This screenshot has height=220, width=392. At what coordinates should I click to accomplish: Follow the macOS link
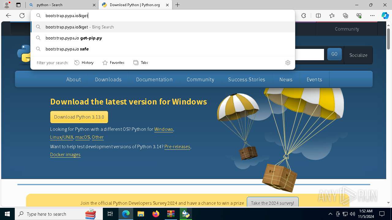coord(82,137)
